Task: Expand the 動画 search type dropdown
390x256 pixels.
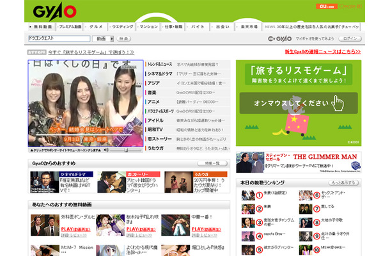Action: click(103, 38)
